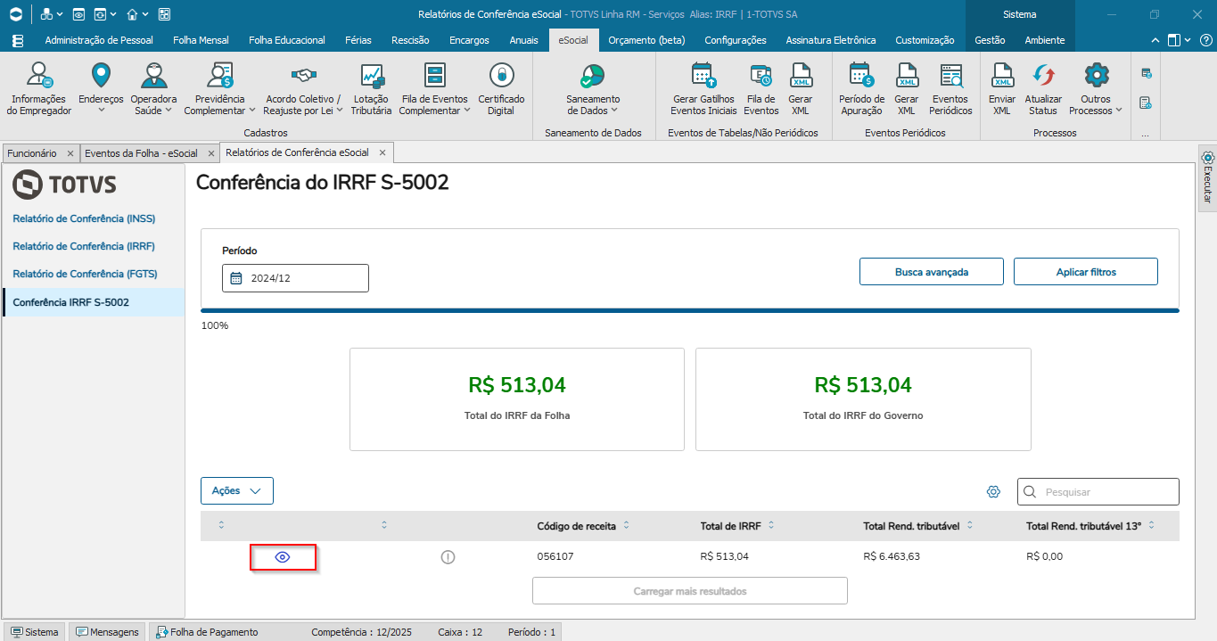This screenshot has width=1217, height=641.
Task: Click the Pesquisar search field
Action: 1098,491
